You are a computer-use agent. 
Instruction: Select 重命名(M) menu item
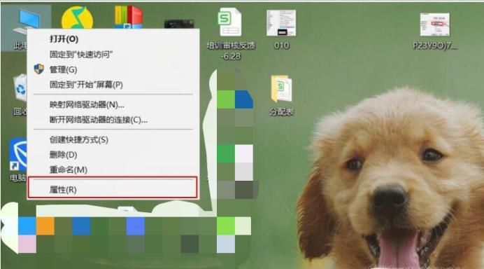point(69,170)
